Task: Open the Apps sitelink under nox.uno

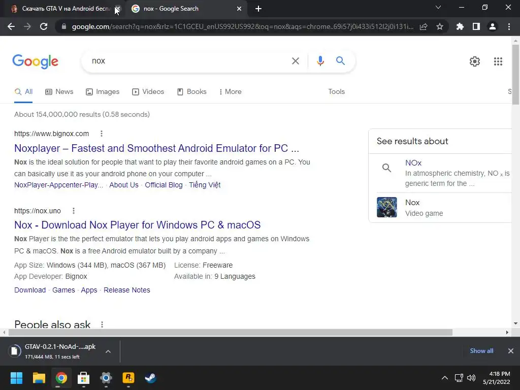Action: pyautogui.click(x=89, y=290)
